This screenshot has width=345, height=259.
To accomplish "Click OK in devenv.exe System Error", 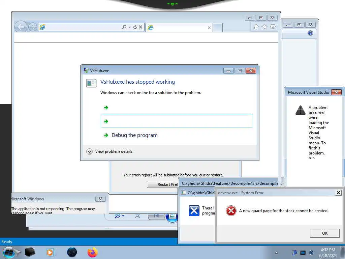I will 324,233.
